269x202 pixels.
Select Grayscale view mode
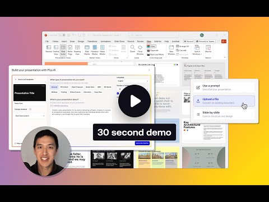152,50
